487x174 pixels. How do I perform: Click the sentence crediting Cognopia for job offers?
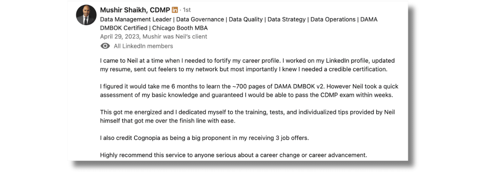204,138
